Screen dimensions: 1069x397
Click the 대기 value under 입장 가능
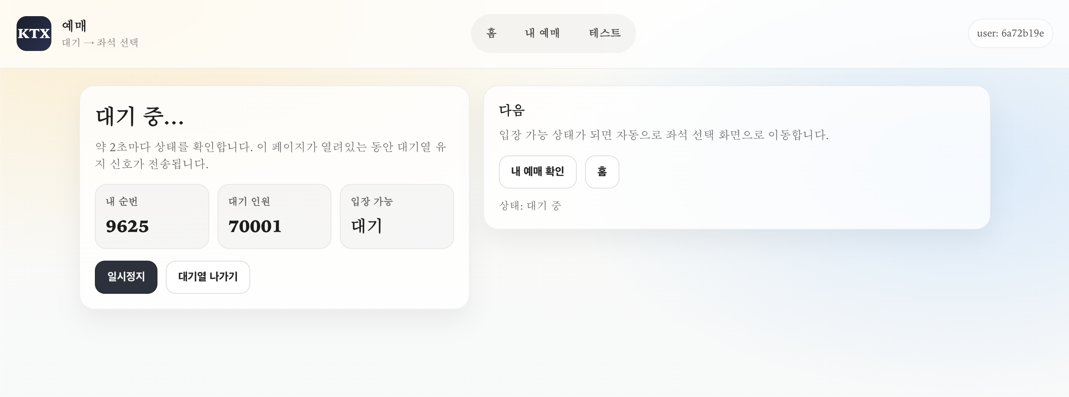(x=366, y=227)
